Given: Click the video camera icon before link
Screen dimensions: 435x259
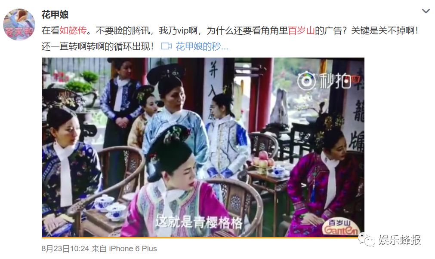Looking at the screenshot, I should pyautogui.click(x=167, y=46).
